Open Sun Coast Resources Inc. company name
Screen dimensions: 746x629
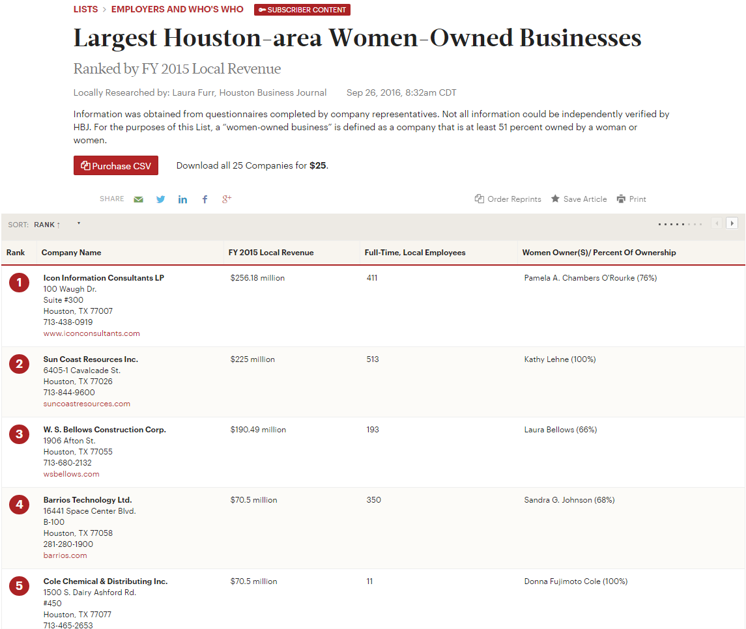pos(91,359)
